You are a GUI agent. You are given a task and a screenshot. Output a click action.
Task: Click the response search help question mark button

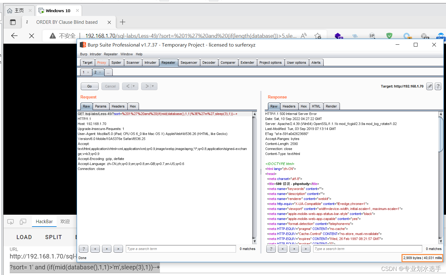271,249
